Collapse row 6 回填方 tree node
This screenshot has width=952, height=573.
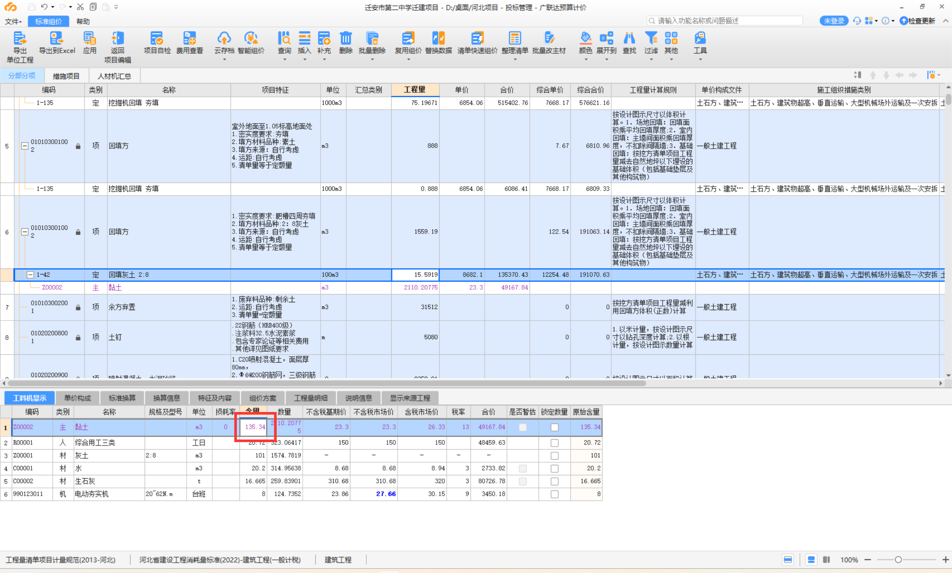tap(24, 232)
